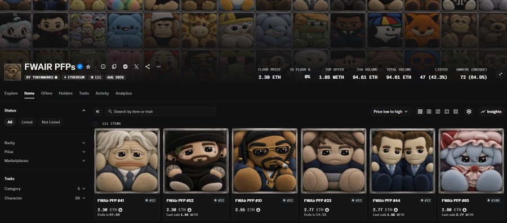507x223 pixels.
Task: Select the mosaic grid view icon
Action: (438, 111)
